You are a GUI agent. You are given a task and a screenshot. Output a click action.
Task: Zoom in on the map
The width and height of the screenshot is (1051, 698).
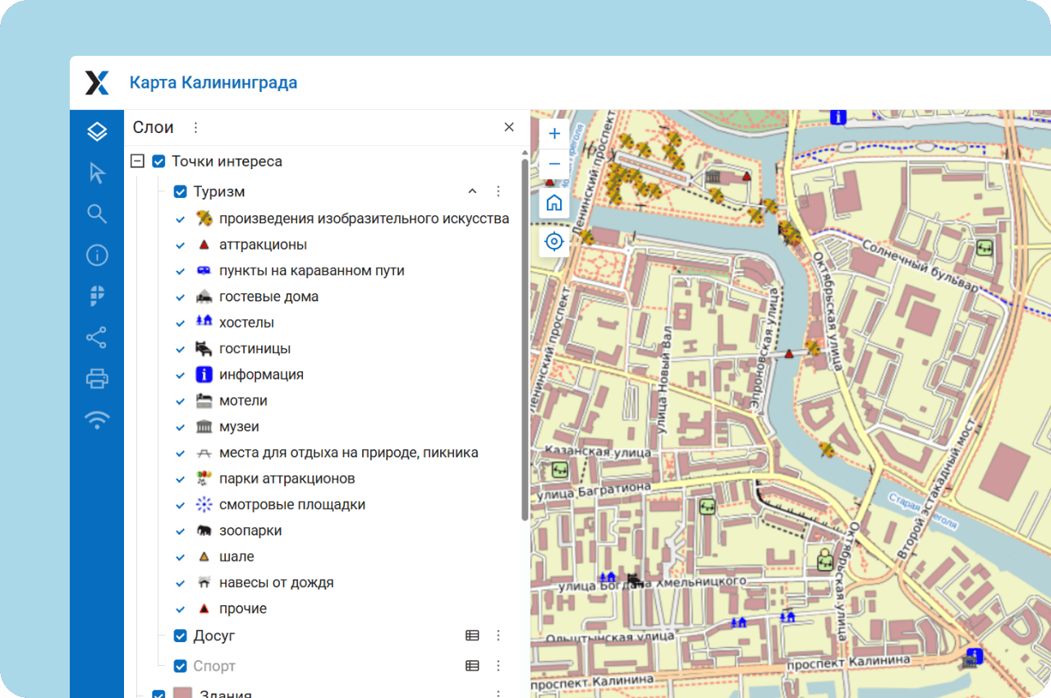click(x=554, y=134)
